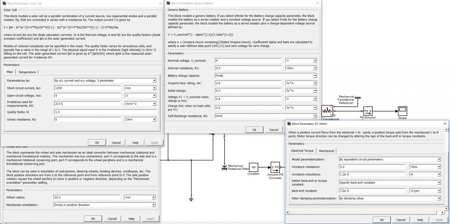Select the Mechanical Rotational Reference block
450x224 pixels.
pos(225,167)
